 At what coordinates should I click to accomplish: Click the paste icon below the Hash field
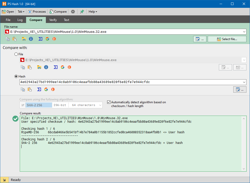pyautogui.click(x=30, y=89)
